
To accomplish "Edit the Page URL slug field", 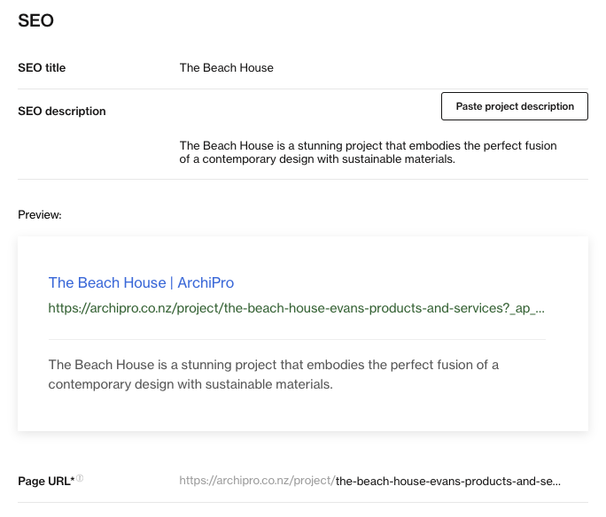I will [448, 481].
